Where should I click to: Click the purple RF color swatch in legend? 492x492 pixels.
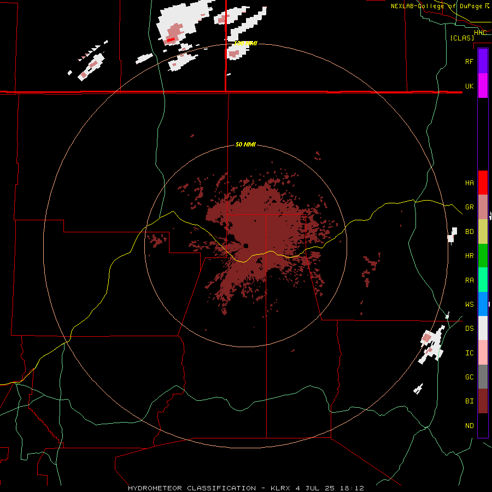point(483,61)
